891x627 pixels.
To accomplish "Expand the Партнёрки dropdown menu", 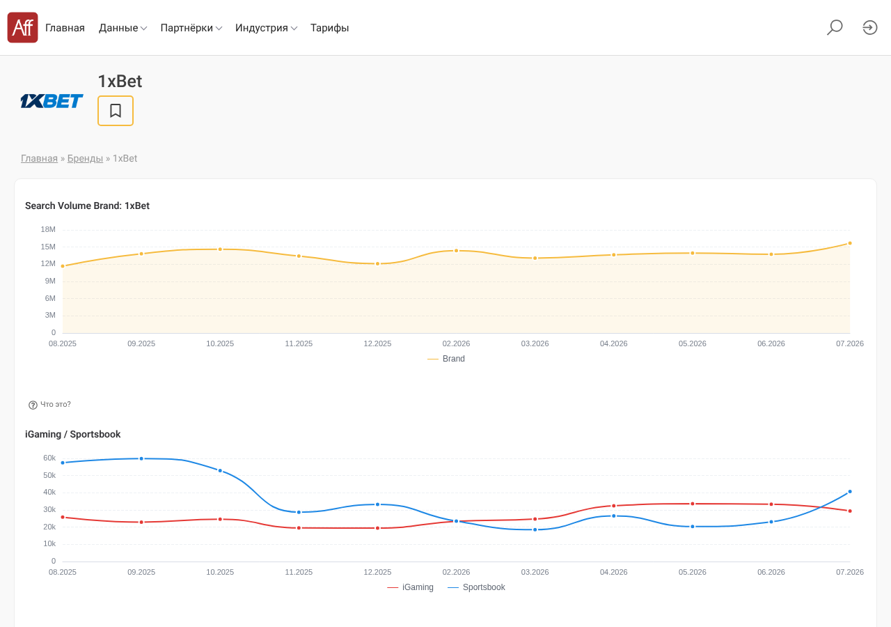I will (191, 28).
